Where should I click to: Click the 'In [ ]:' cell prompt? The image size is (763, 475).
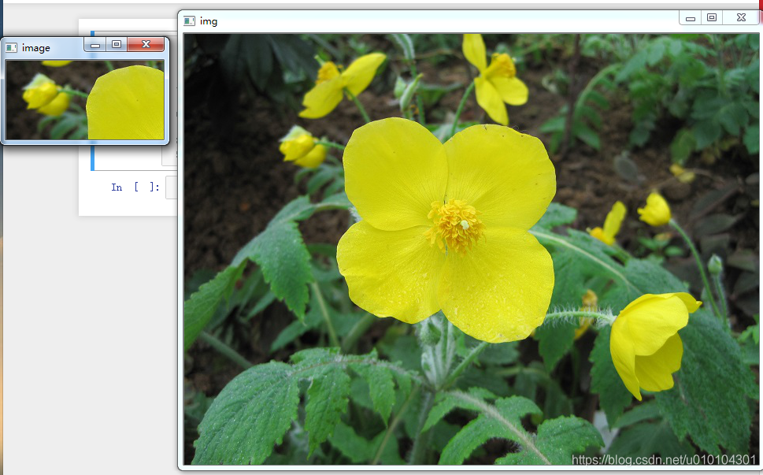[135, 187]
